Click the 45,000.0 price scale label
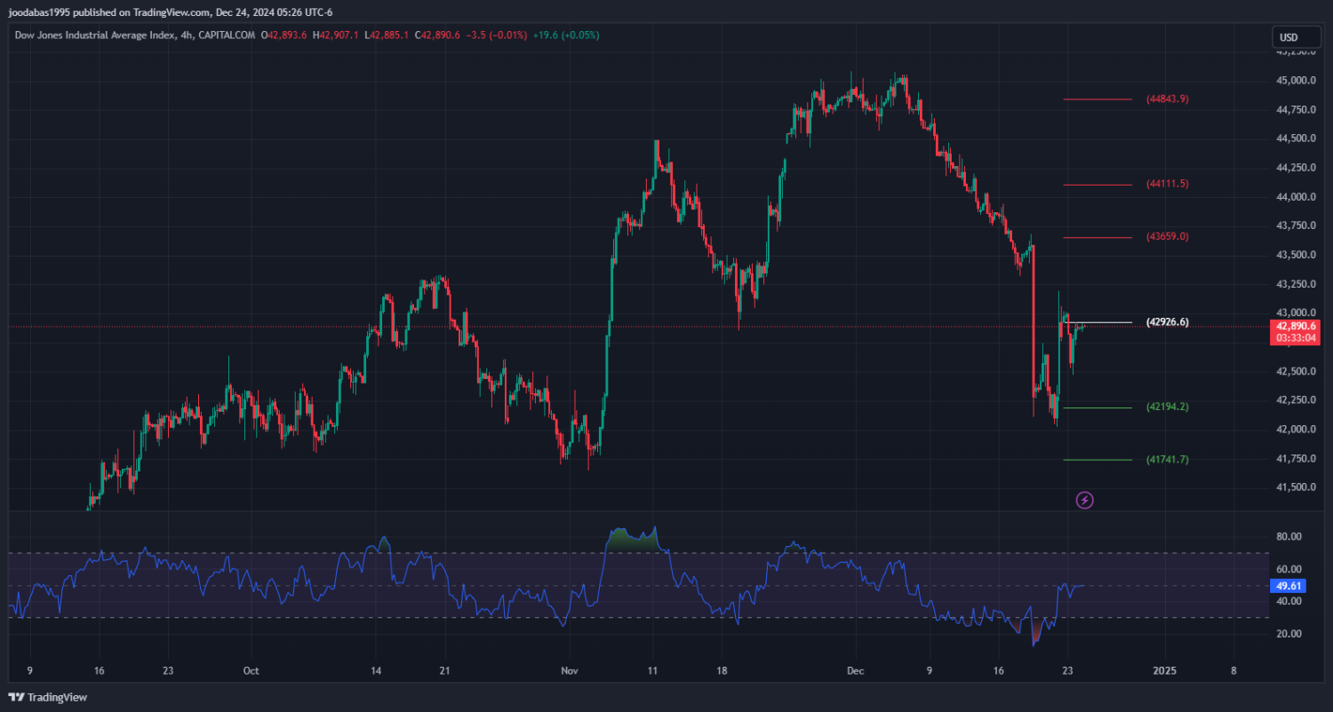This screenshot has width=1333, height=712. click(x=1296, y=81)
